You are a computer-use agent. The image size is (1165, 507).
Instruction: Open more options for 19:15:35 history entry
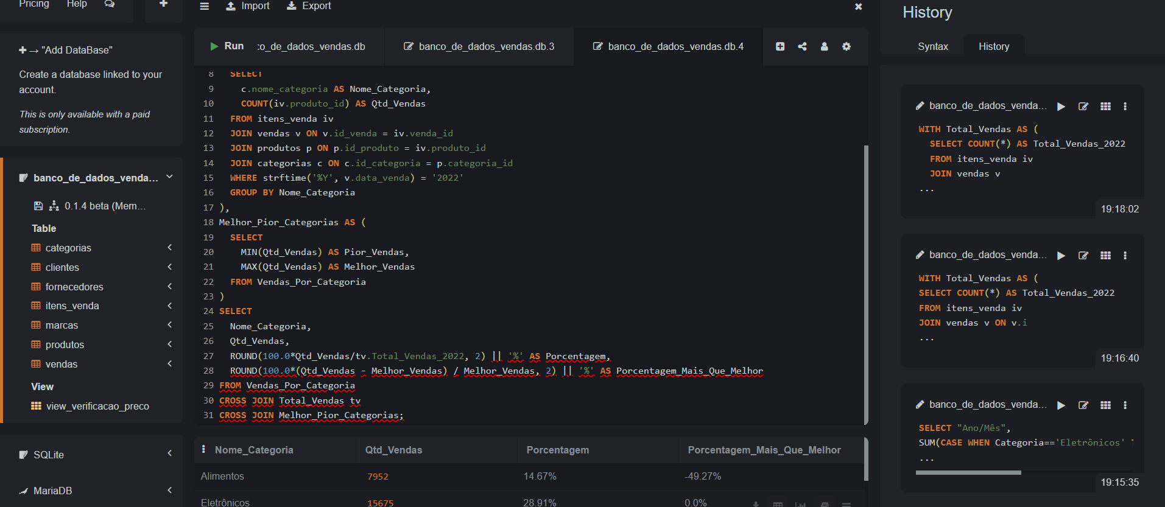click(1125, 405)
